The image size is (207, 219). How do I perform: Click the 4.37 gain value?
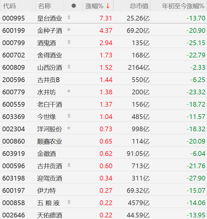point(106,31)
